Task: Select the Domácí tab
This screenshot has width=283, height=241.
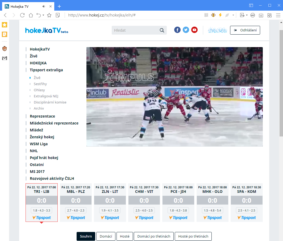Action: 106,236
